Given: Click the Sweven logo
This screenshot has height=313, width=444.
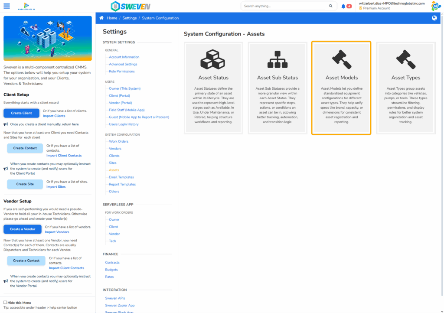Looking at the screenshot, I should (x=131, y=6).
